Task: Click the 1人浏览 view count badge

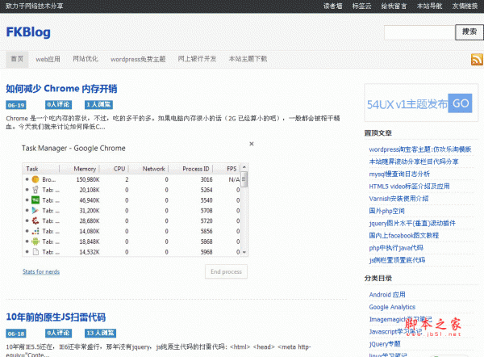Action: pyautogui.click(x=98, y=105)
